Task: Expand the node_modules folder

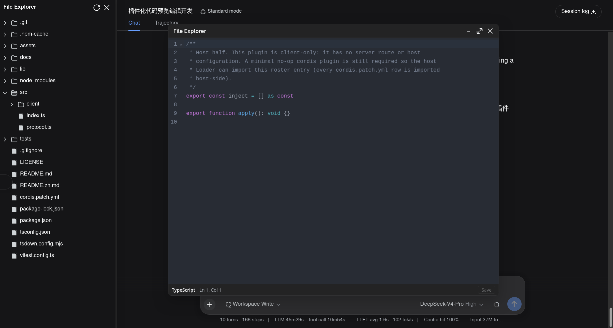Action: coord(5,81)
